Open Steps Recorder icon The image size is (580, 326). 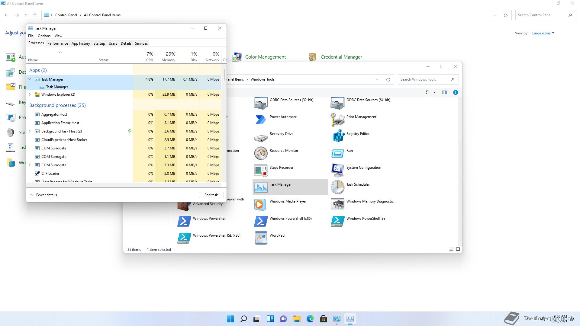(x=260, y=170)
